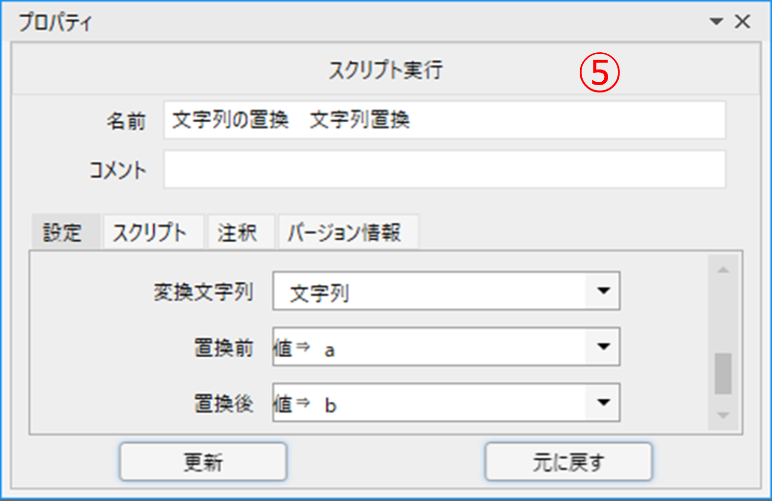Click scrollbar up arrow in settings
This screenshot has width=772, height=501.
point(723,270)
